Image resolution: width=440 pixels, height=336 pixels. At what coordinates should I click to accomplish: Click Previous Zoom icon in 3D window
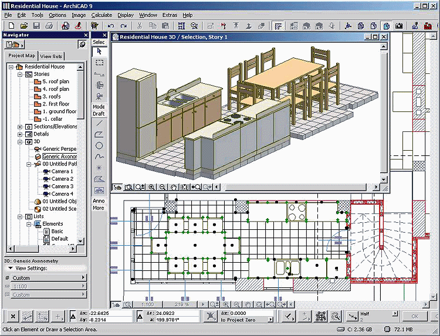[x=196, y=187]
